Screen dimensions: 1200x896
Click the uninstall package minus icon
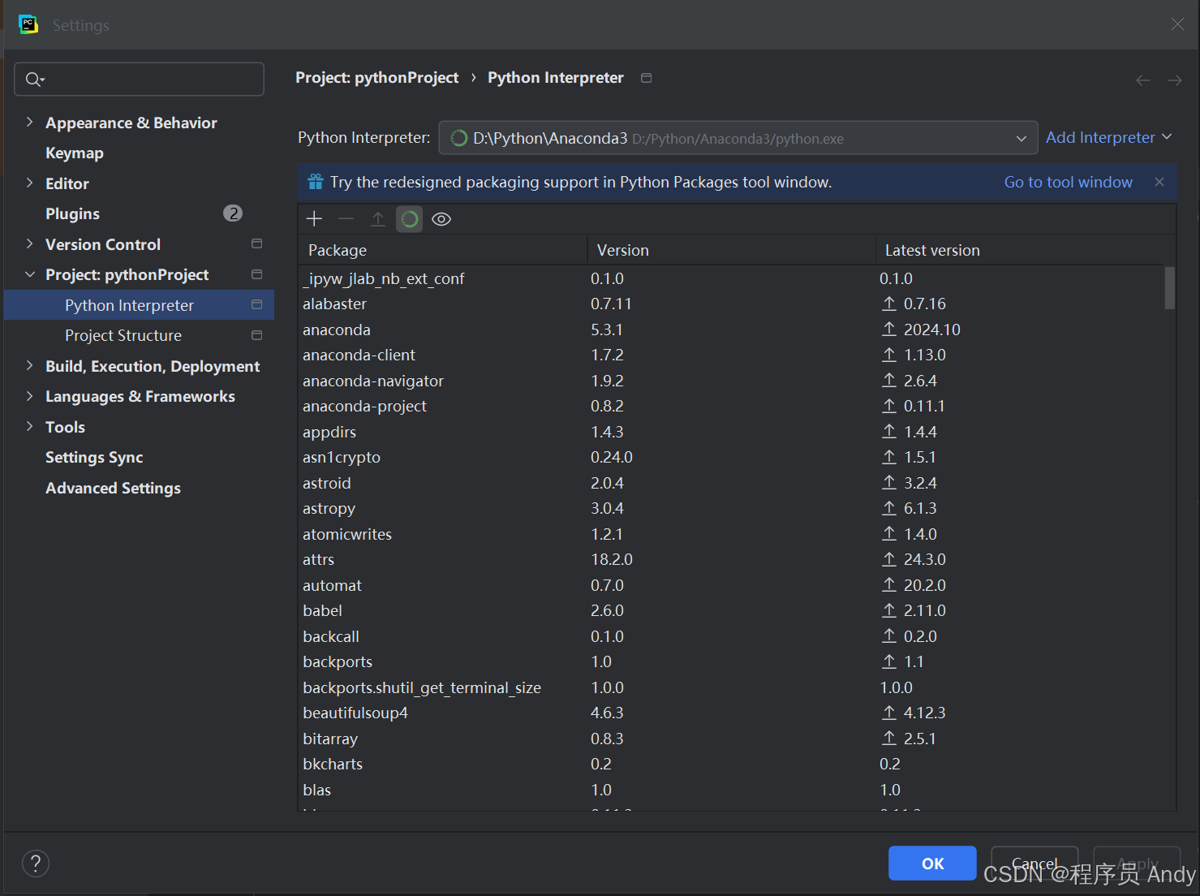point(346,218)
